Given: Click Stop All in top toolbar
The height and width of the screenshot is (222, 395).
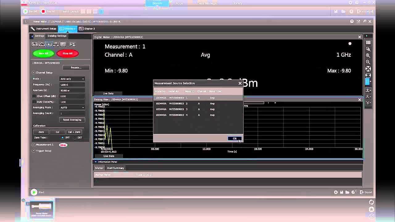Looking at the screenshot, I should coord(48,11).
